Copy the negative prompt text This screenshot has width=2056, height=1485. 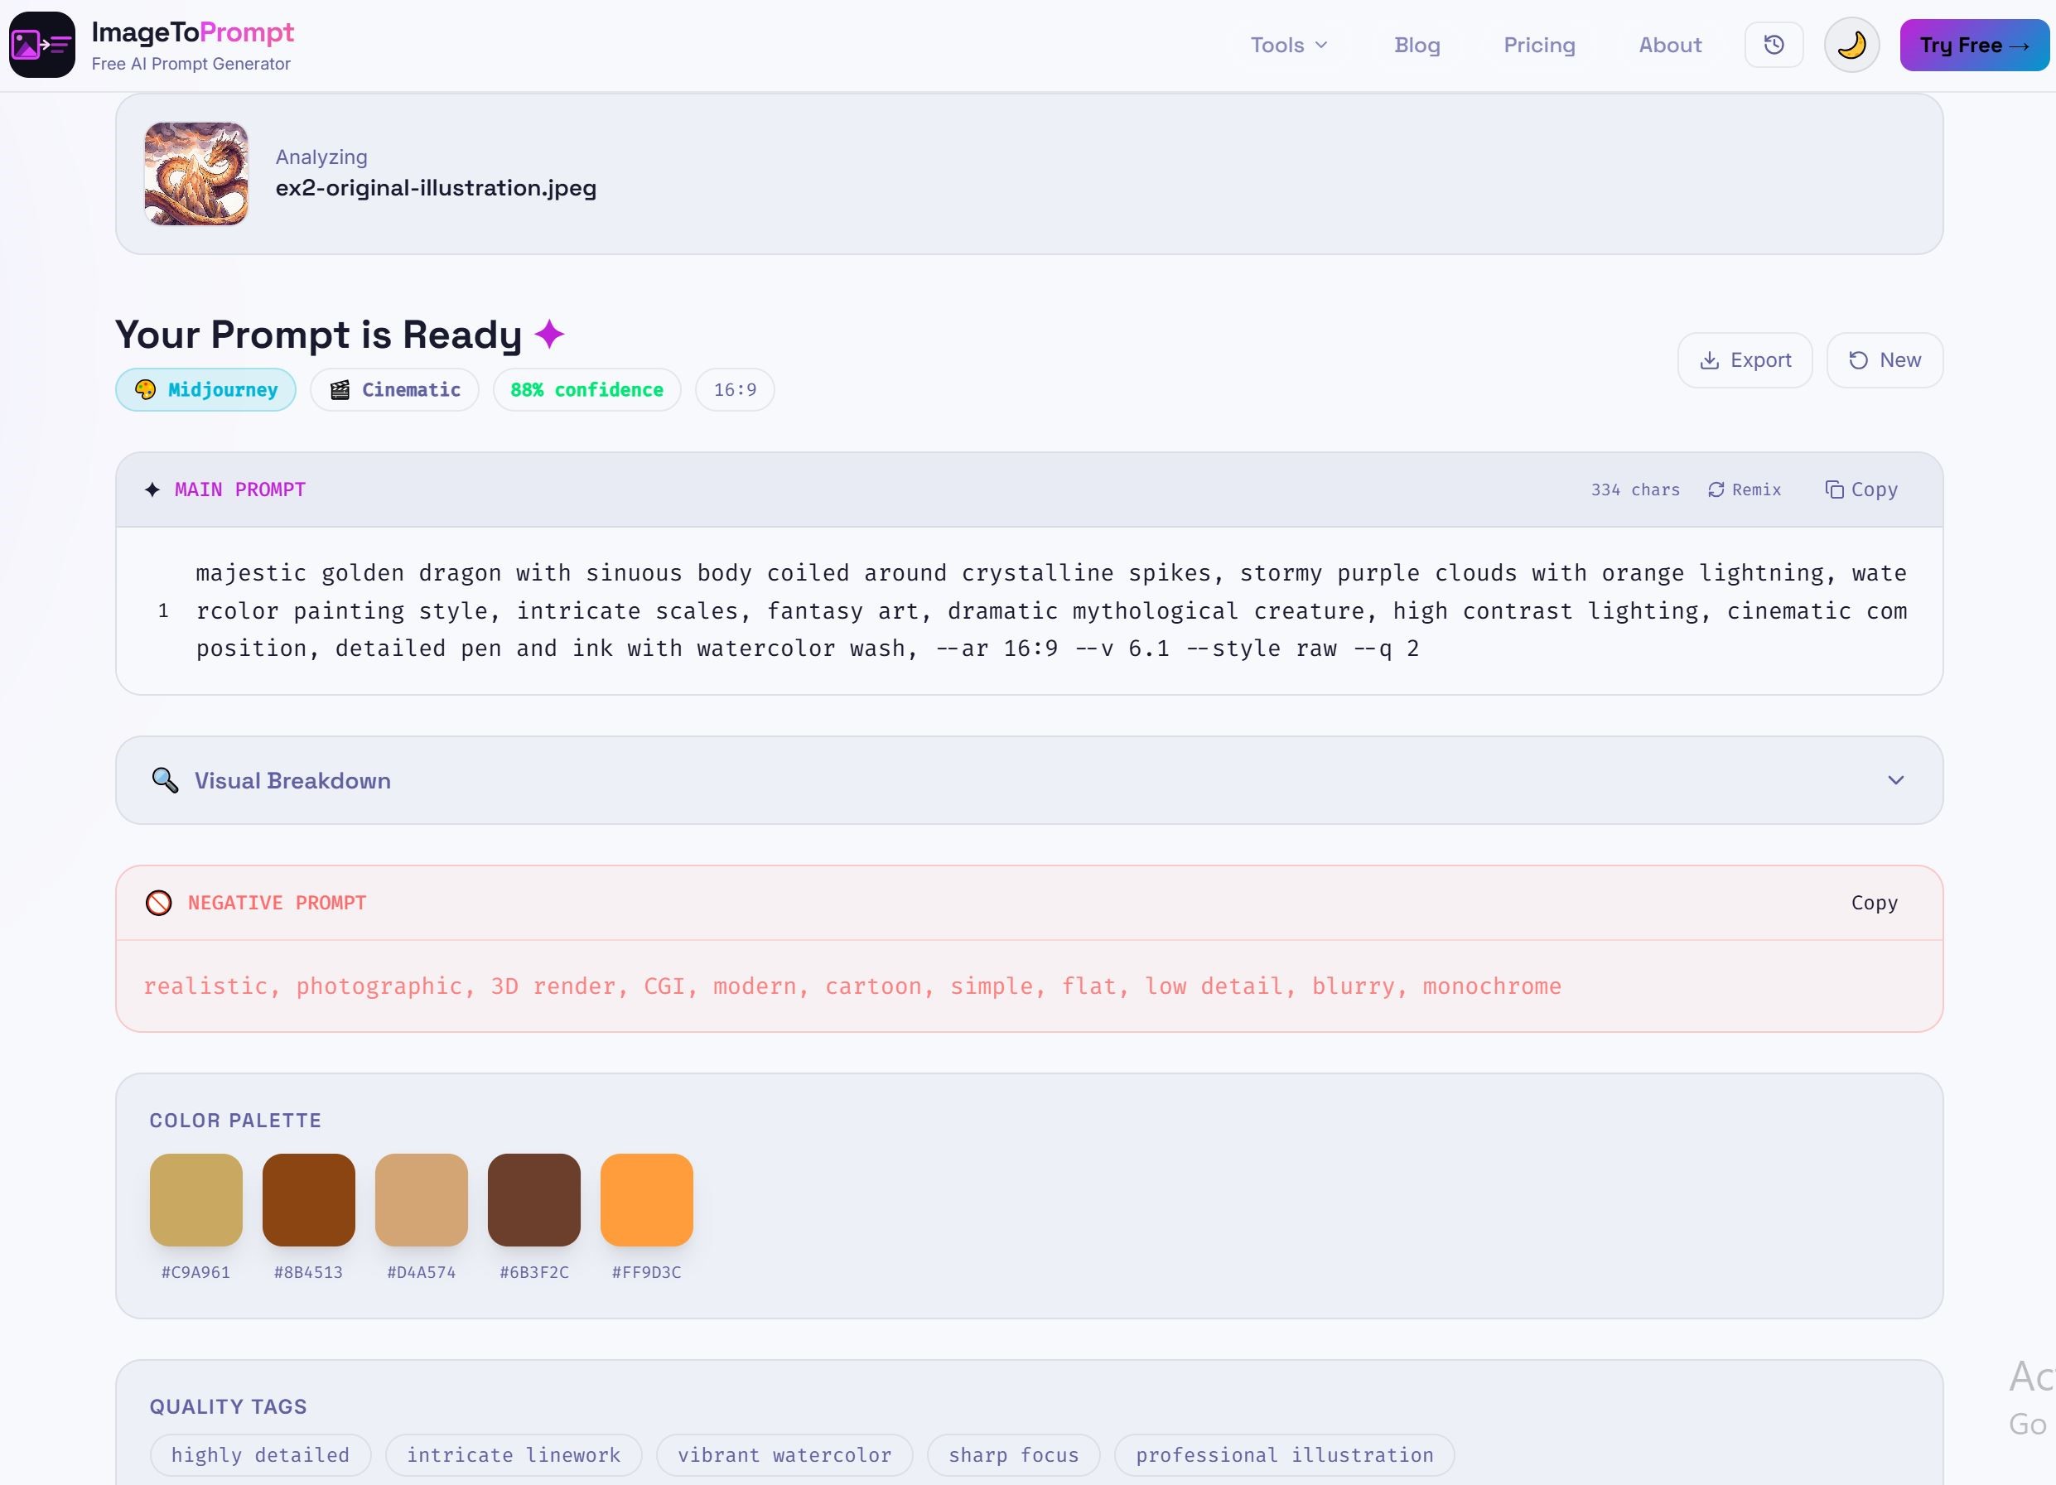point(1873,903)
